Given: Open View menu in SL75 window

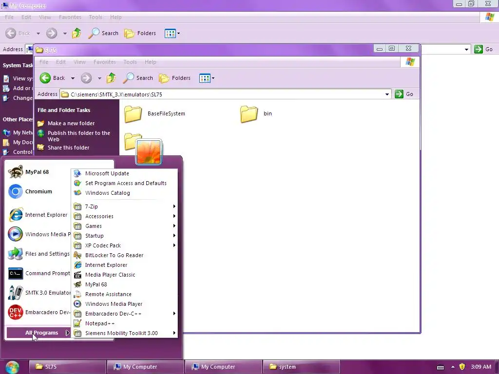Looking at the screenshot, I should 79,62.
